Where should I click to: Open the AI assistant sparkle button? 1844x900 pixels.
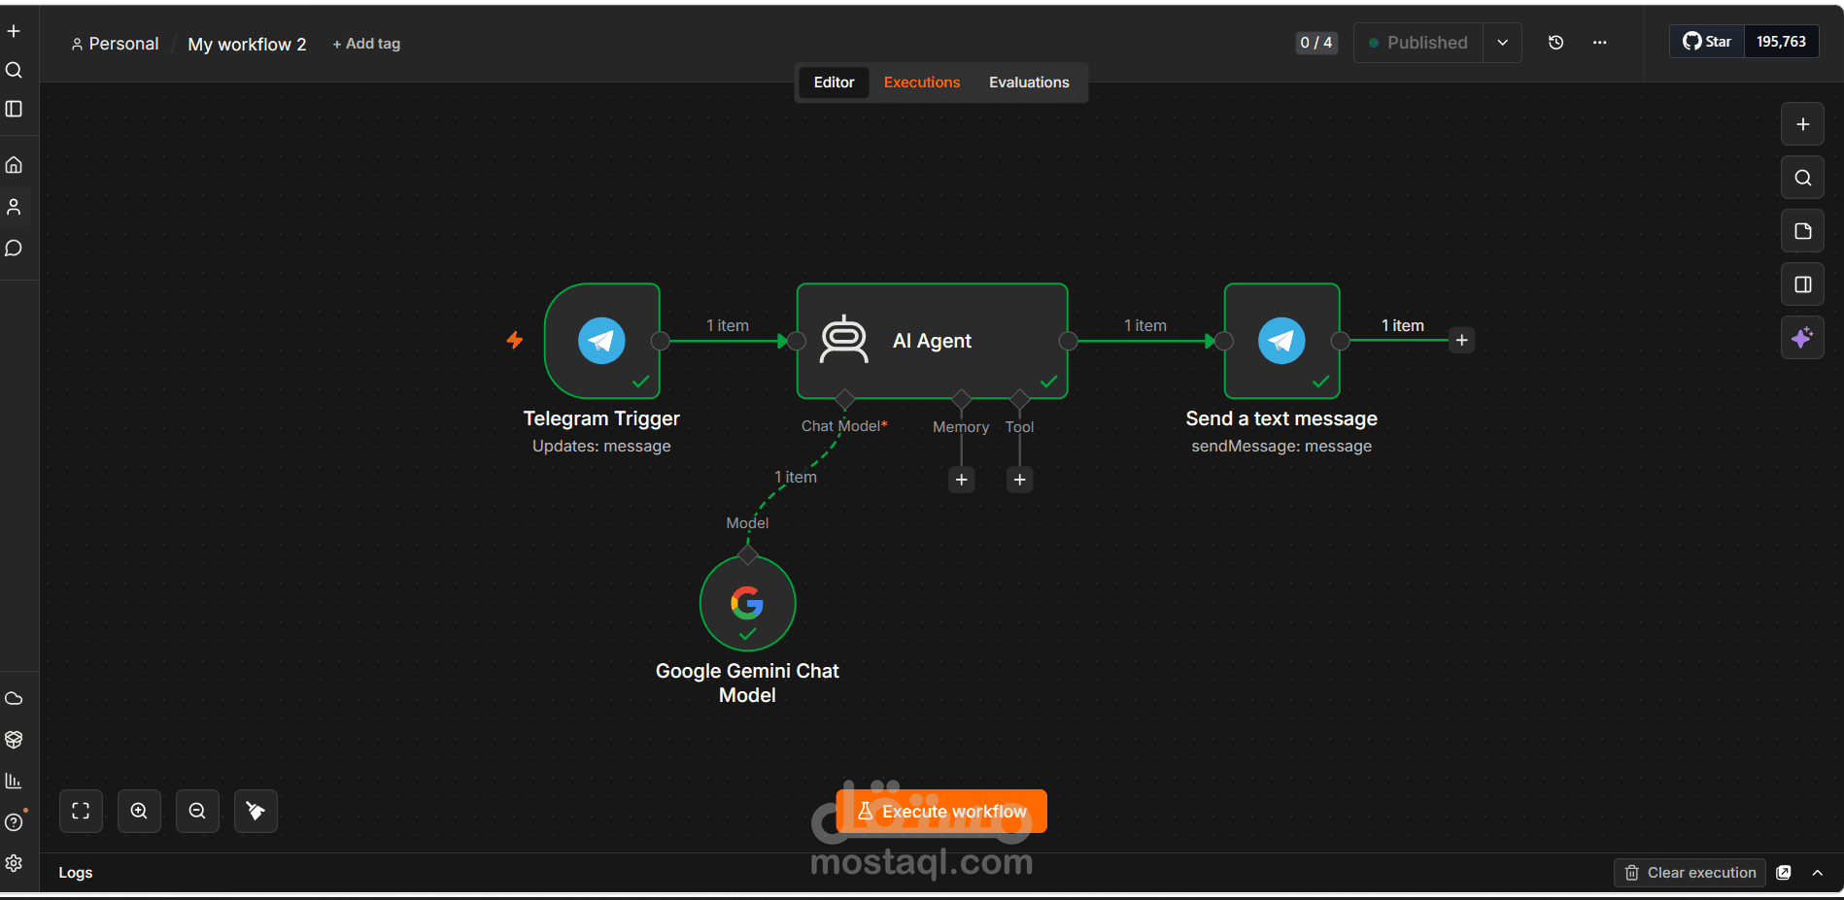(1802, 338)
